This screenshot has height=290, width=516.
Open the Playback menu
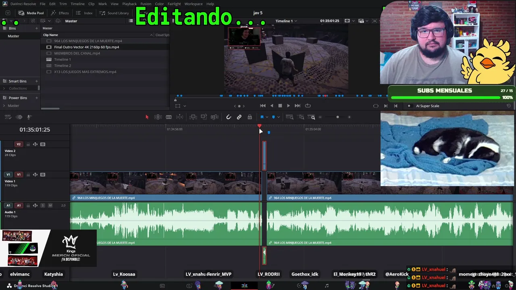click(129, 4)
